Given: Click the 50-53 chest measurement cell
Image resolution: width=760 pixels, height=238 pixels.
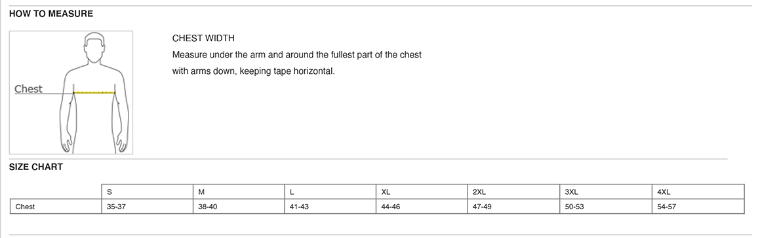Looking at the screenshot, I should point(606,207).
